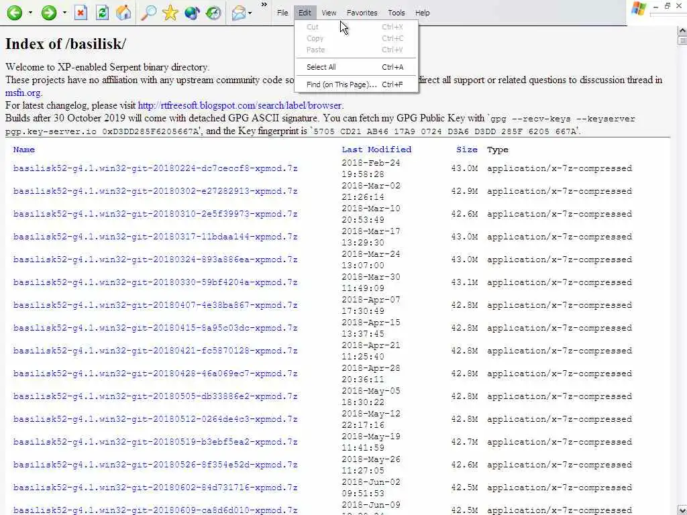Click the Mail envelope icon
The image size is (687, 515).
coord(239,13)
